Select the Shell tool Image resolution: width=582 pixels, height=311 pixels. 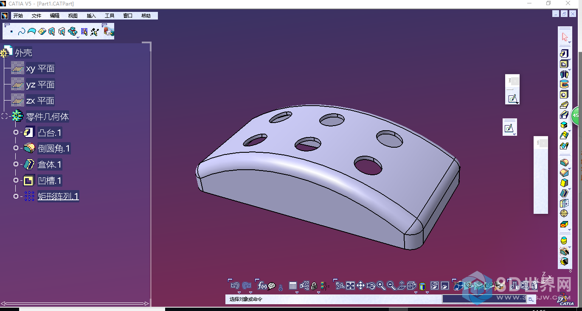click(564, 193)
